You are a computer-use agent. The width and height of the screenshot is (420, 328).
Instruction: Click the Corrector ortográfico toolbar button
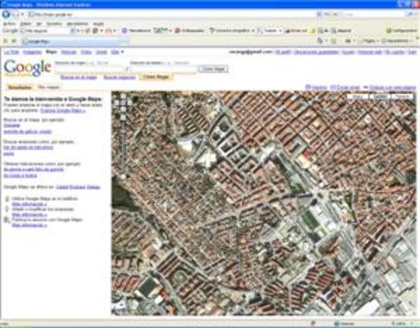[x=232, y=31]
